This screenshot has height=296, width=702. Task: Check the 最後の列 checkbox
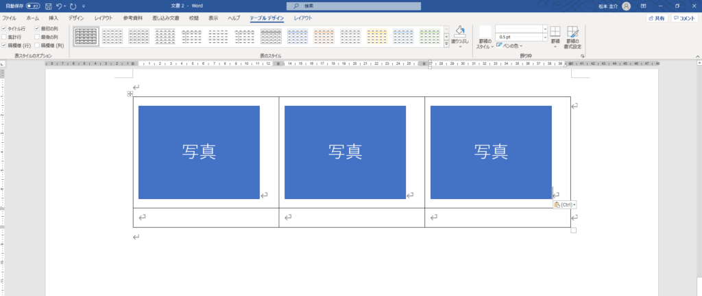coord(38,38)
